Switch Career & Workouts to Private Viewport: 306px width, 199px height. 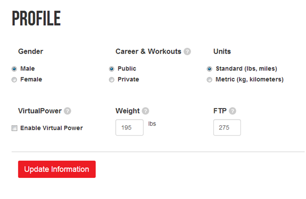(111, 80)
